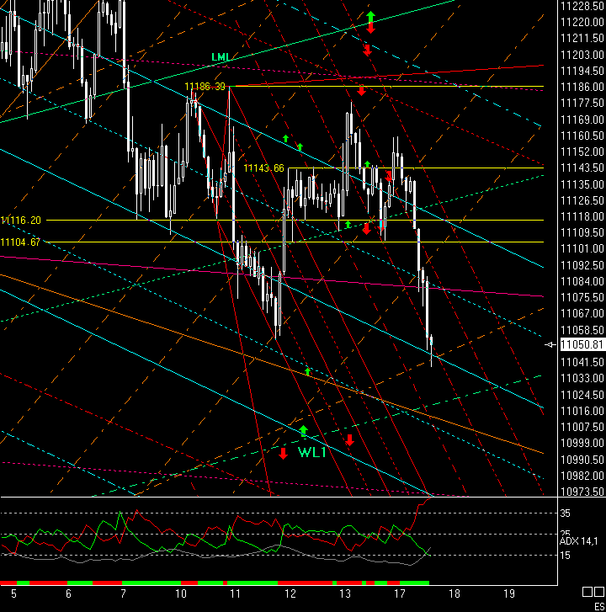Select the 11143.66 horizontal level label

tap(263, 168)
